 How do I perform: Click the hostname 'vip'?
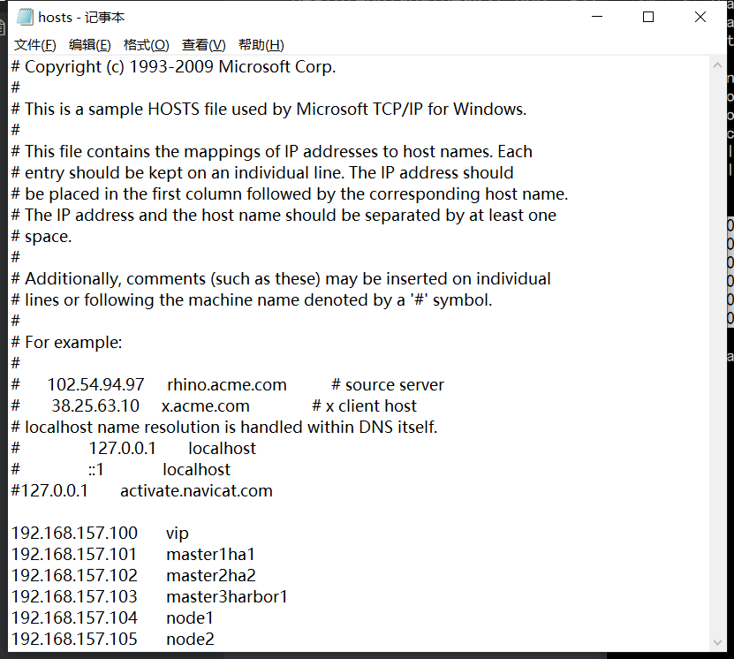pyautogui.click(x=178, y=534)
